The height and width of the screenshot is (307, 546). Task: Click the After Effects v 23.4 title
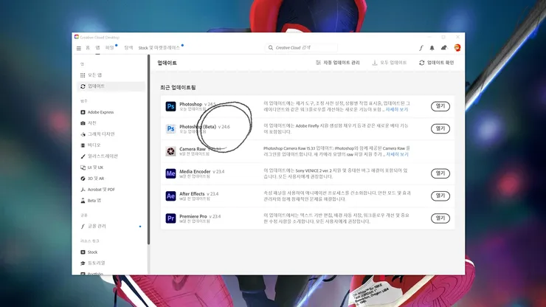click(198, 194)
